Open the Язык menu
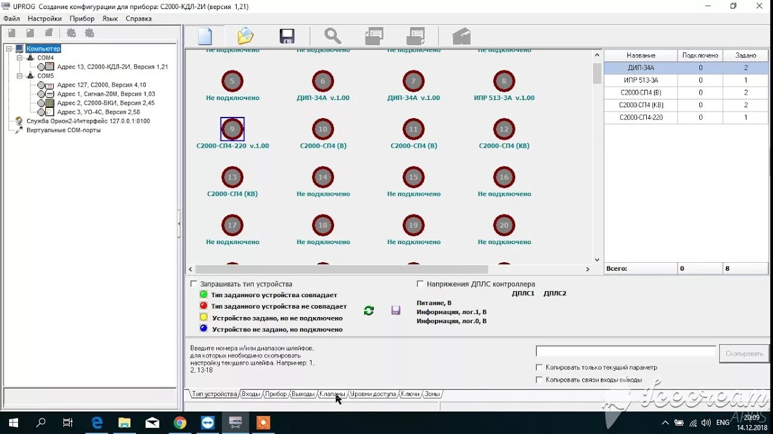The height and width of the screenshot is (434, 773). (x=110, y=19)
